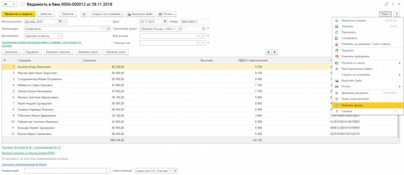Move selected row down with blue arrow
This screenshot has width=404, height=175.
[x=275, y=52]
